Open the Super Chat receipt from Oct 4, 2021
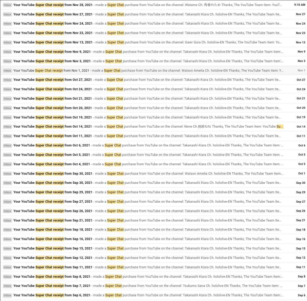Image resolution: width=307 pixels, height=301 pixels. coord(153,164)
